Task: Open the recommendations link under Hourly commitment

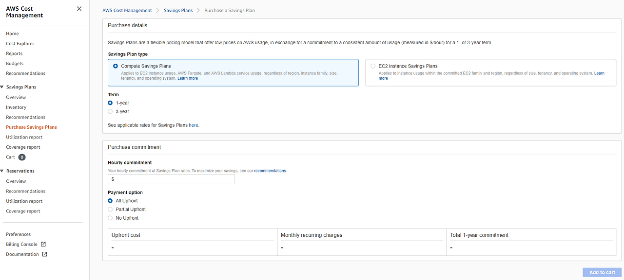Action: pos(270,171)
